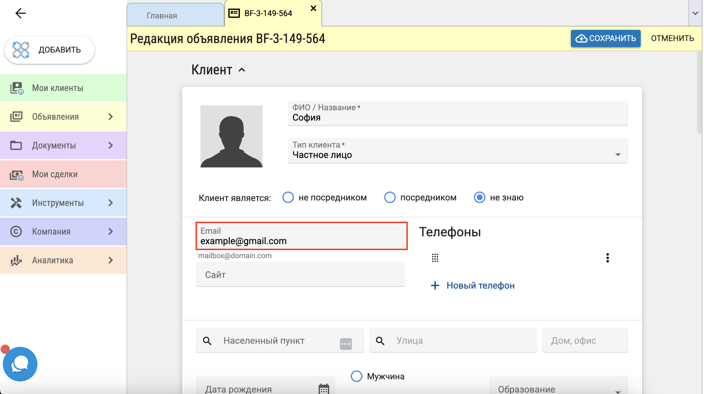Click the СОХРАНИТЬ button

pos(606,38)
